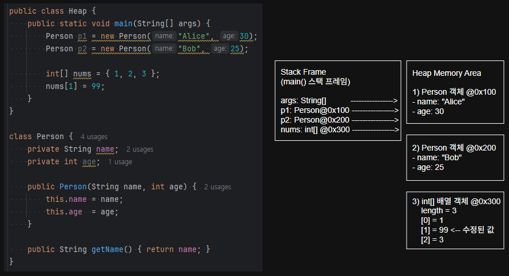Screen dimensions: 509x276
Task: Click the "age:" inlay hint before 25
Action: (220, 48)
